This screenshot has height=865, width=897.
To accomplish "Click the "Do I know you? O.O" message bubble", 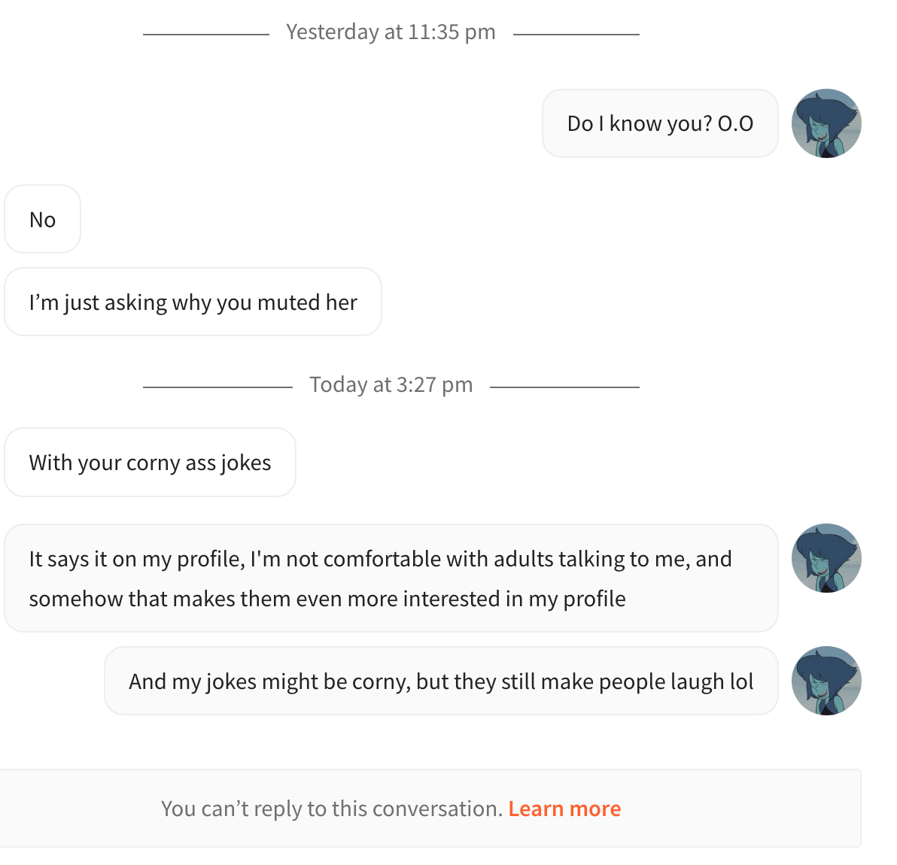I will 660,123.
